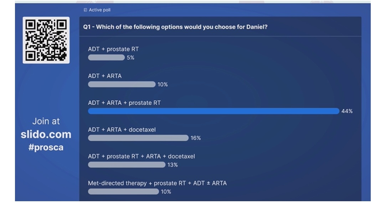Click the #prosca event code
Screen dimensions: 385x203
point(46,147)
